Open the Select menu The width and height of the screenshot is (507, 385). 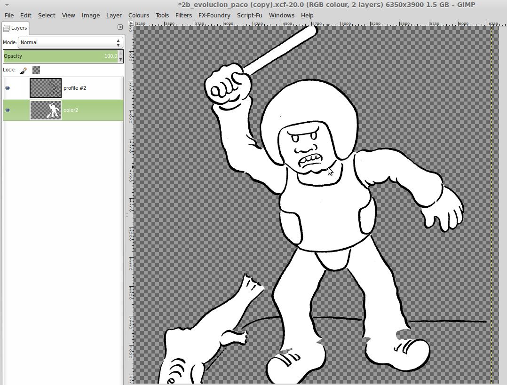click(x=47, y=15)
